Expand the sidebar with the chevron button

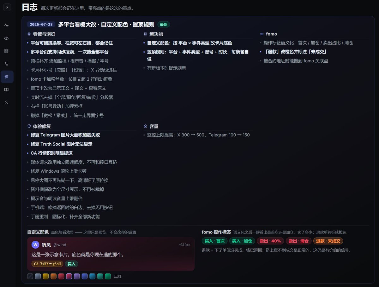(7, 7)
